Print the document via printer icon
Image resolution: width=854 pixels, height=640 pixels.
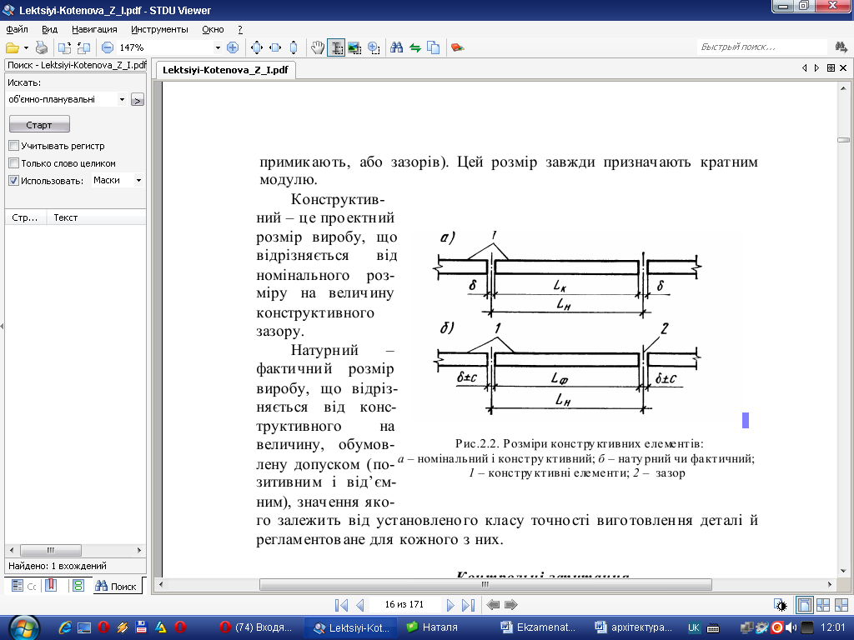[x=42, y=47]
